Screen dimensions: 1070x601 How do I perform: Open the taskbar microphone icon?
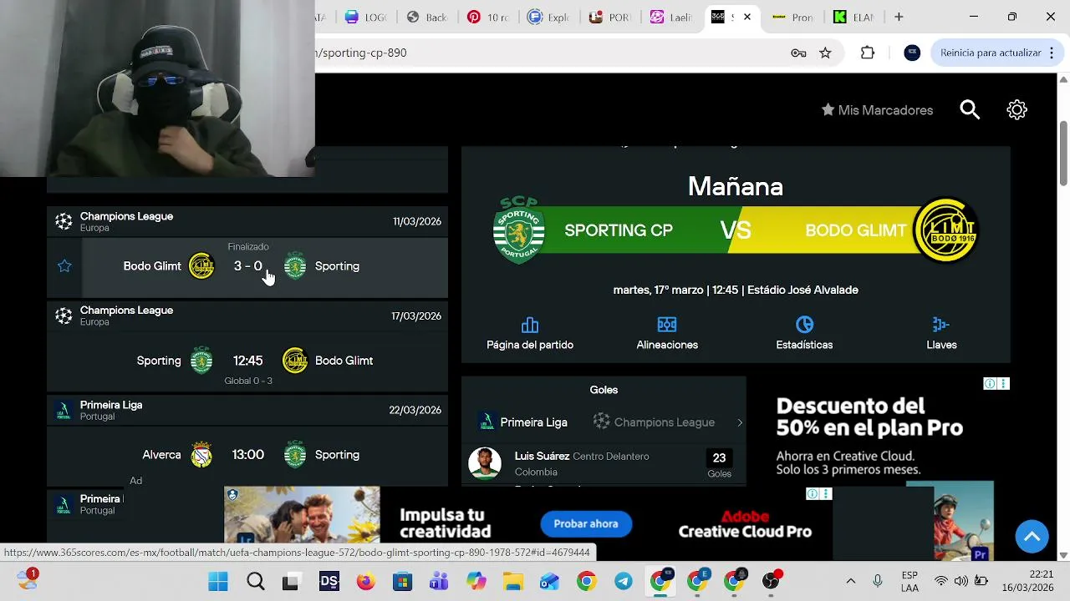coord(878,581)
